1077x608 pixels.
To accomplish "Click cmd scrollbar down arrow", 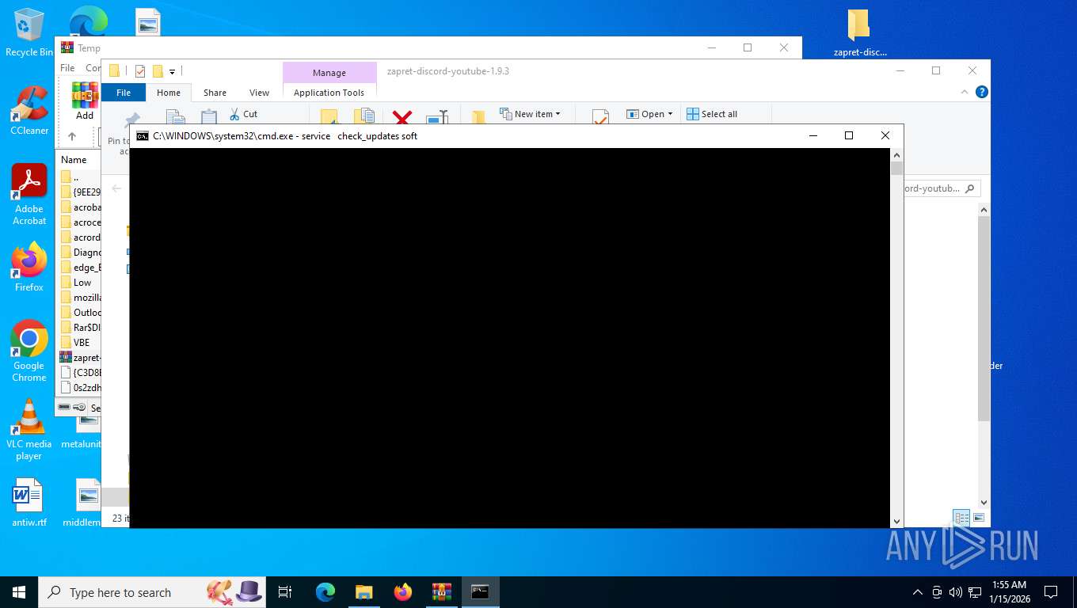I will tap(896, 521).
